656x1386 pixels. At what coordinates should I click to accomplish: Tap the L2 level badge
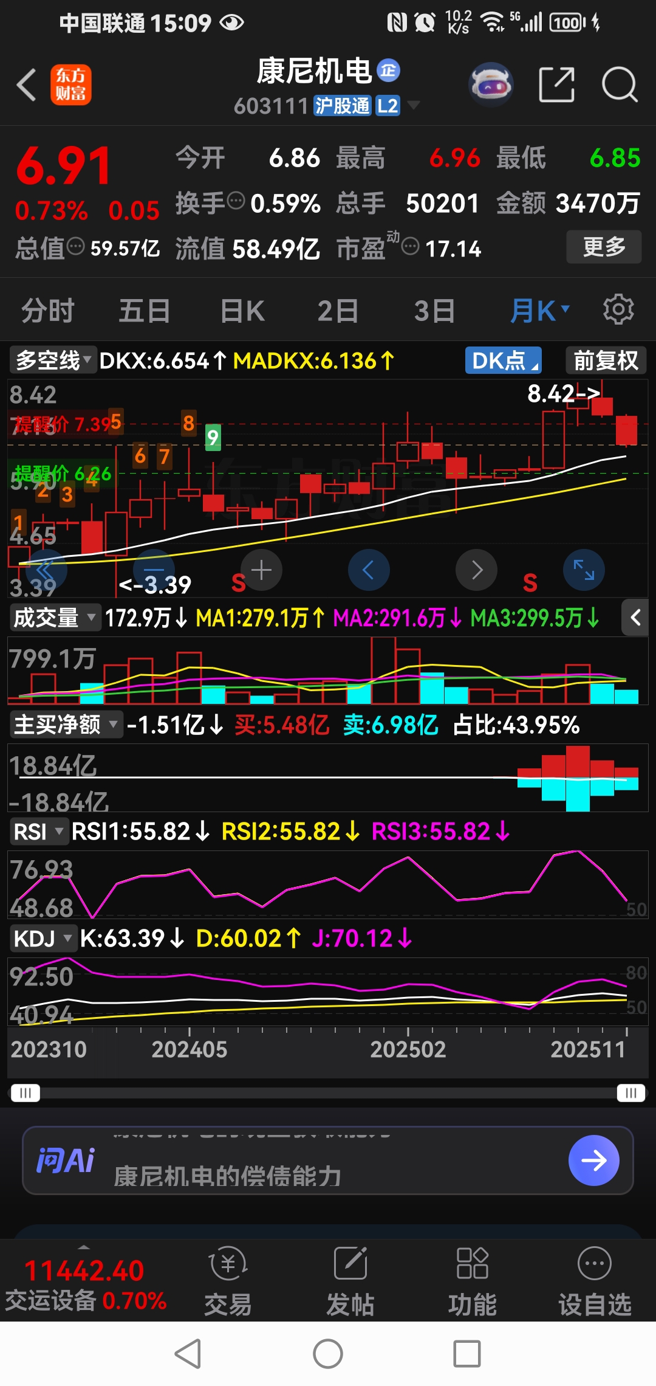[388, 106]
